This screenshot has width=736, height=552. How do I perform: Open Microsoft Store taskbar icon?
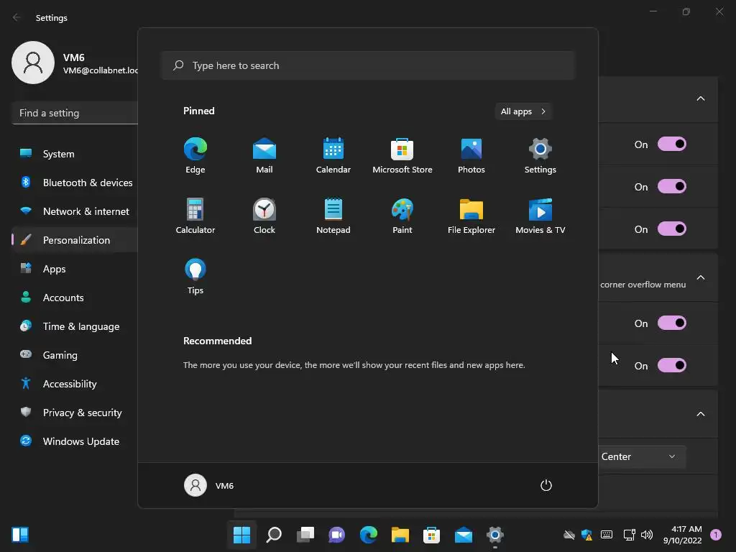[x=431, y=535]
